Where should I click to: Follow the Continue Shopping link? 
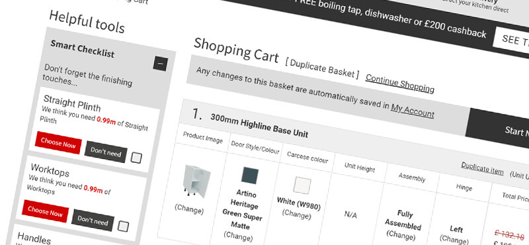click(x=400, y=83)
